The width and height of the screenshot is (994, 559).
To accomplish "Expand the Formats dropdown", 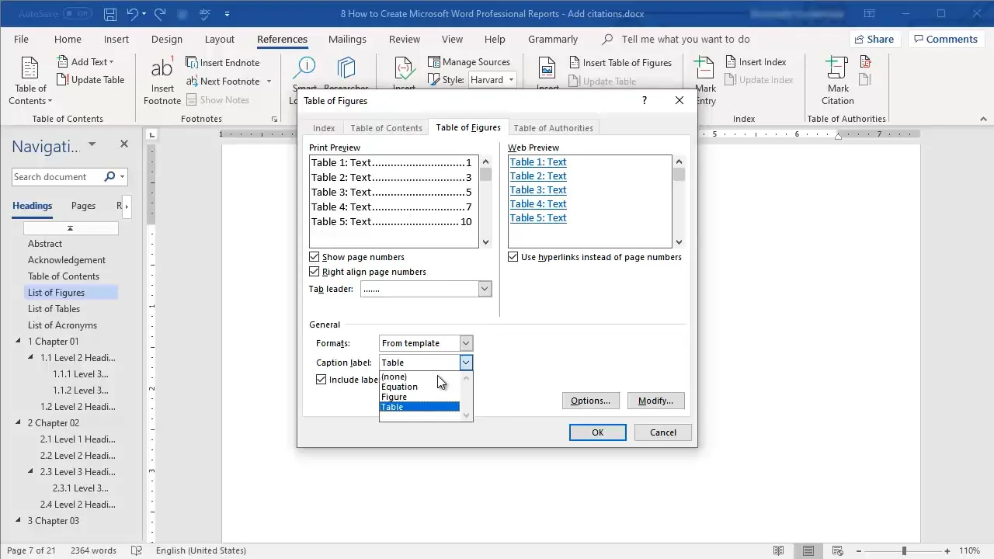I will 466,343.
